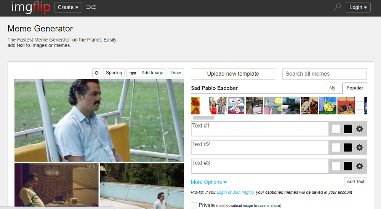The height and width of the screenshot is (209, 381).
Task: Select the Left Exit 12 template thumbnail
Action: (x=291, y=105)
